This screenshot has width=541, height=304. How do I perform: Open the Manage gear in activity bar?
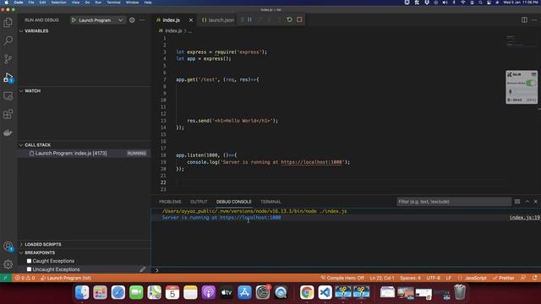click(8, 264)
